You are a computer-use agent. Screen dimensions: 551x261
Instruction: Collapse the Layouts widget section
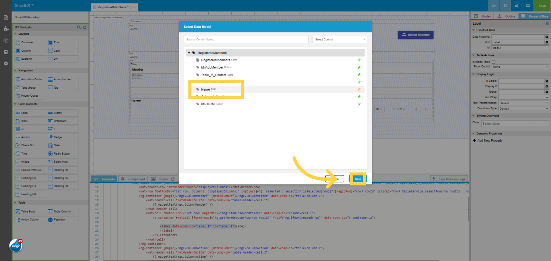15,34
